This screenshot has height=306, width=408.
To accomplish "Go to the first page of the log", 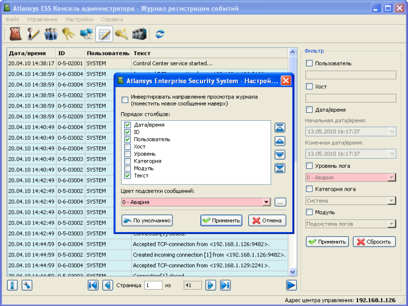I will point(93,286).
